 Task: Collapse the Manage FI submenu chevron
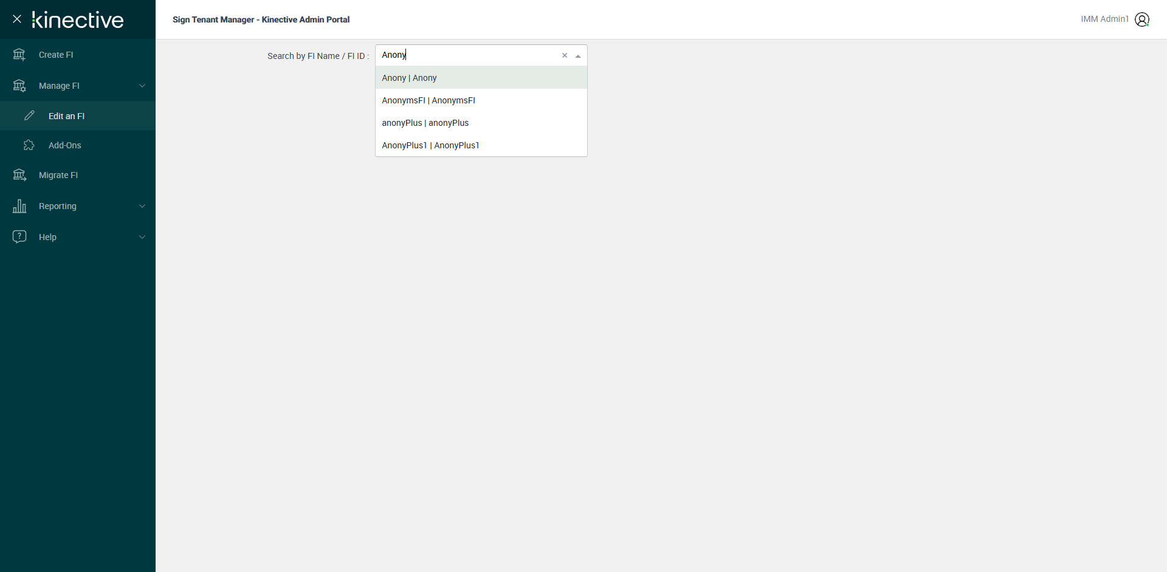[142, 86]
